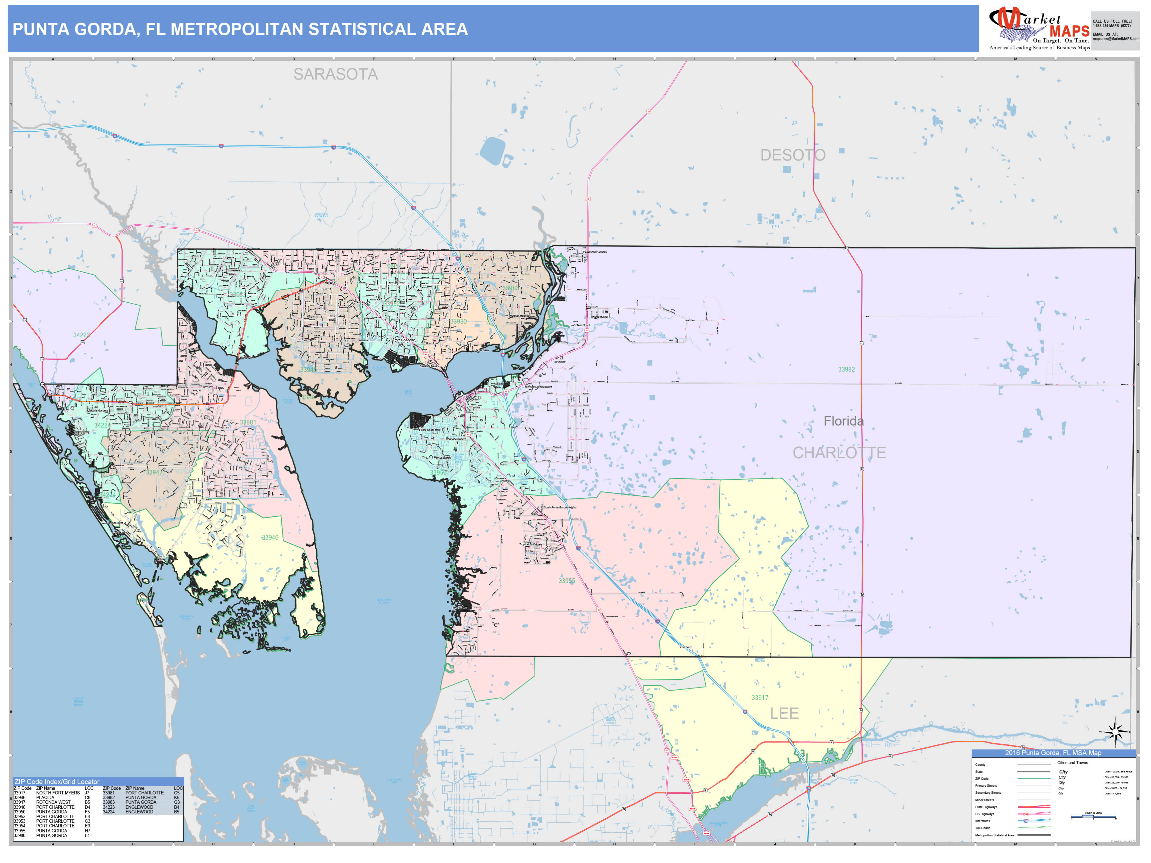Select the US Highways shield symbol in legend
Viewport: 1151px width, 863px height.
coord(1026,814)
